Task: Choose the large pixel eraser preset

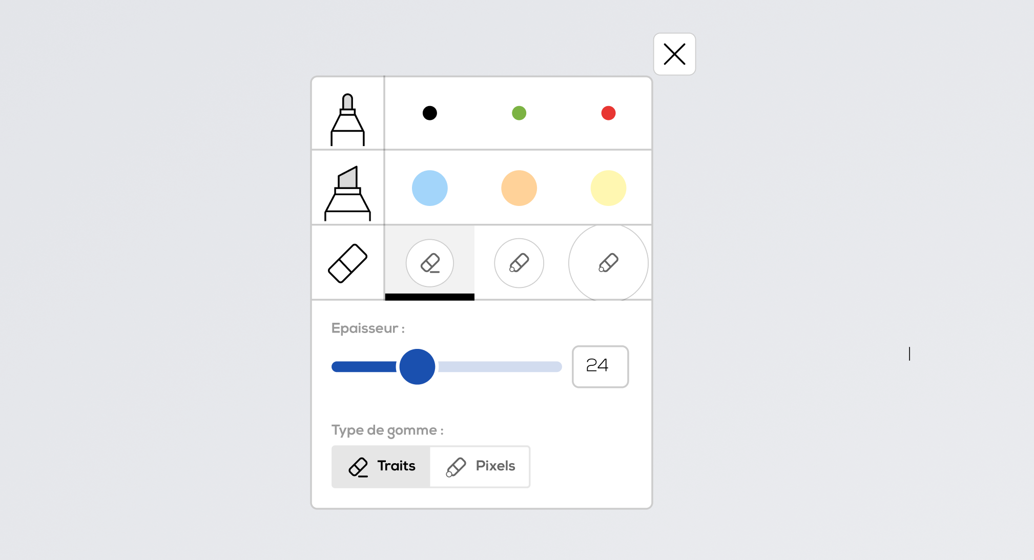Action: pyautogui.click(x=608, y=263)
